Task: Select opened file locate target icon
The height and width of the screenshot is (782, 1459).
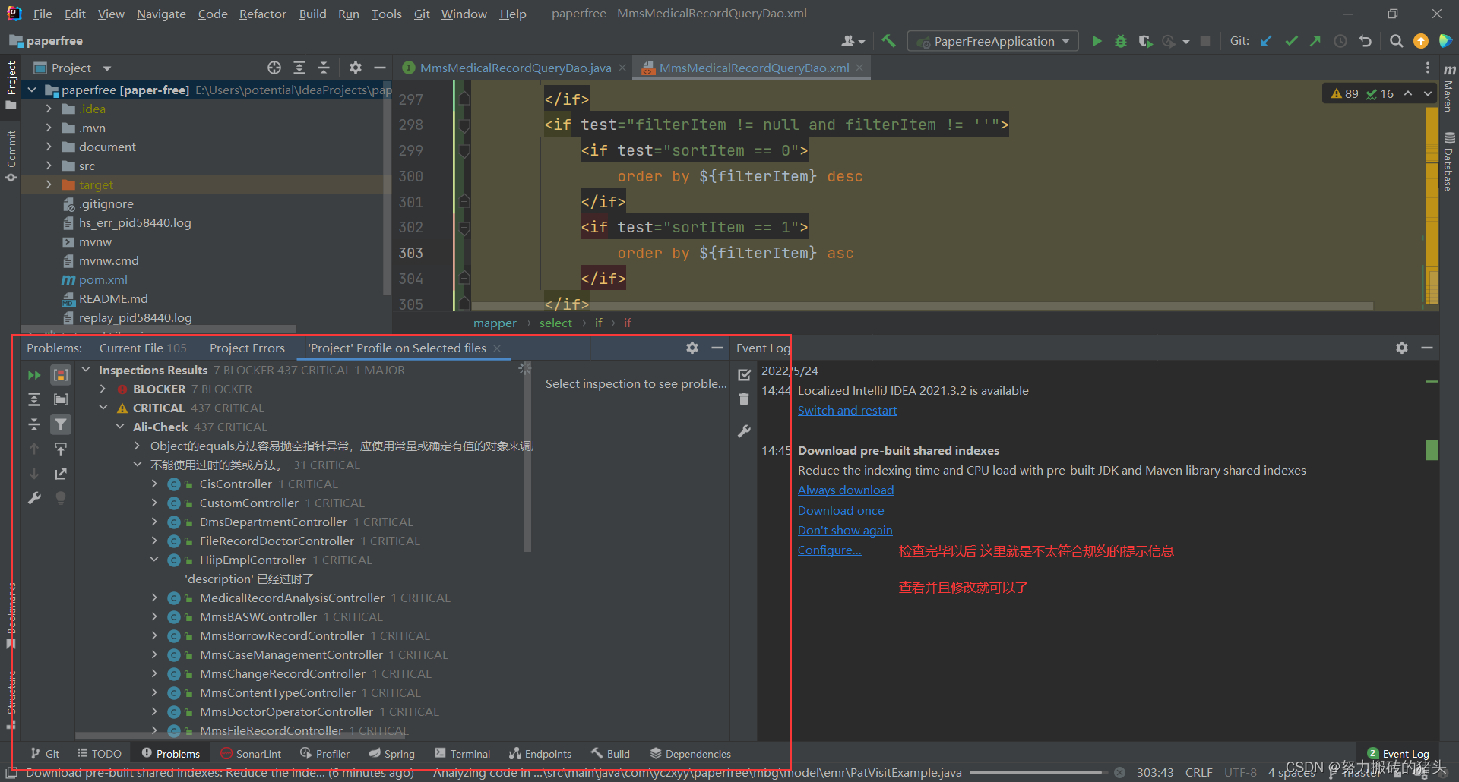Action: click(x=274, y=68)
